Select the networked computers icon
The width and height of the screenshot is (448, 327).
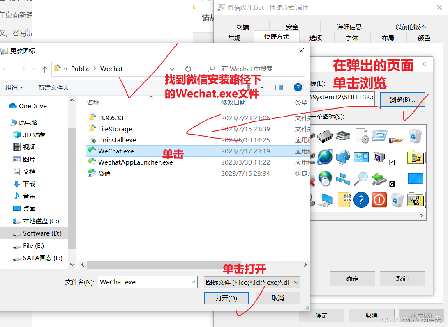tap(343, 179)
